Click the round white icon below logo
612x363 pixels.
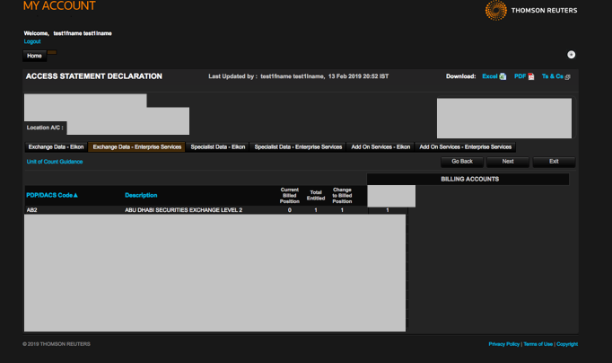tap(571, 55)
